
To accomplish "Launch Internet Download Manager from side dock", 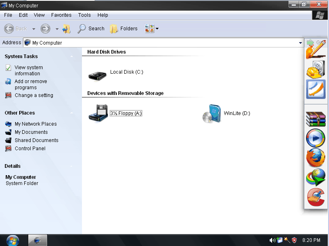I will click(315, 177).
